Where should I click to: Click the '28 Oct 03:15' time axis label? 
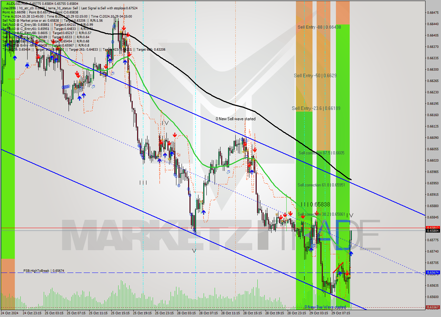pyautogui.click(x=186, y=313)
